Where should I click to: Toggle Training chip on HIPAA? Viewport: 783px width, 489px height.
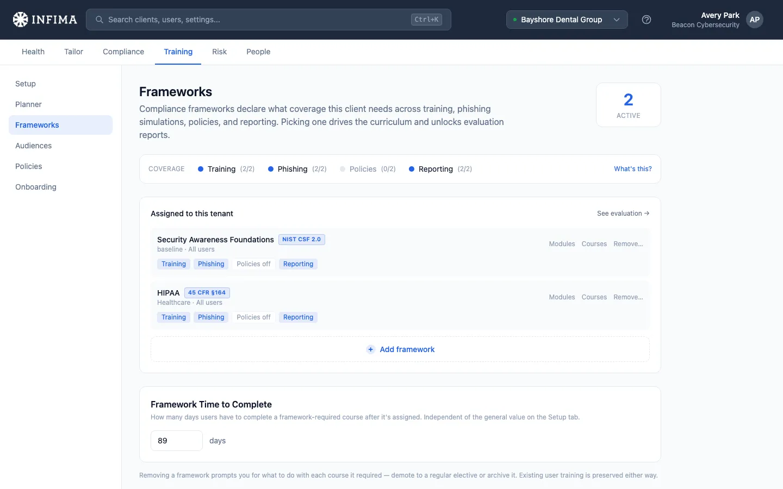click(173, 317)
